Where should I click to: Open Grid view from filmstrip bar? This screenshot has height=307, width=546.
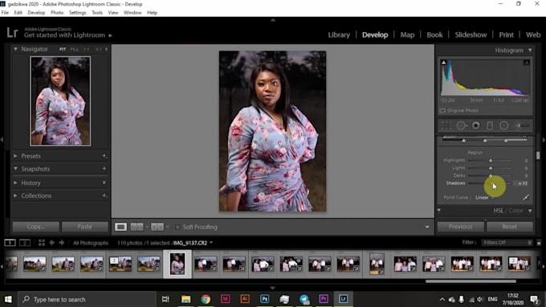coord(42,243)
